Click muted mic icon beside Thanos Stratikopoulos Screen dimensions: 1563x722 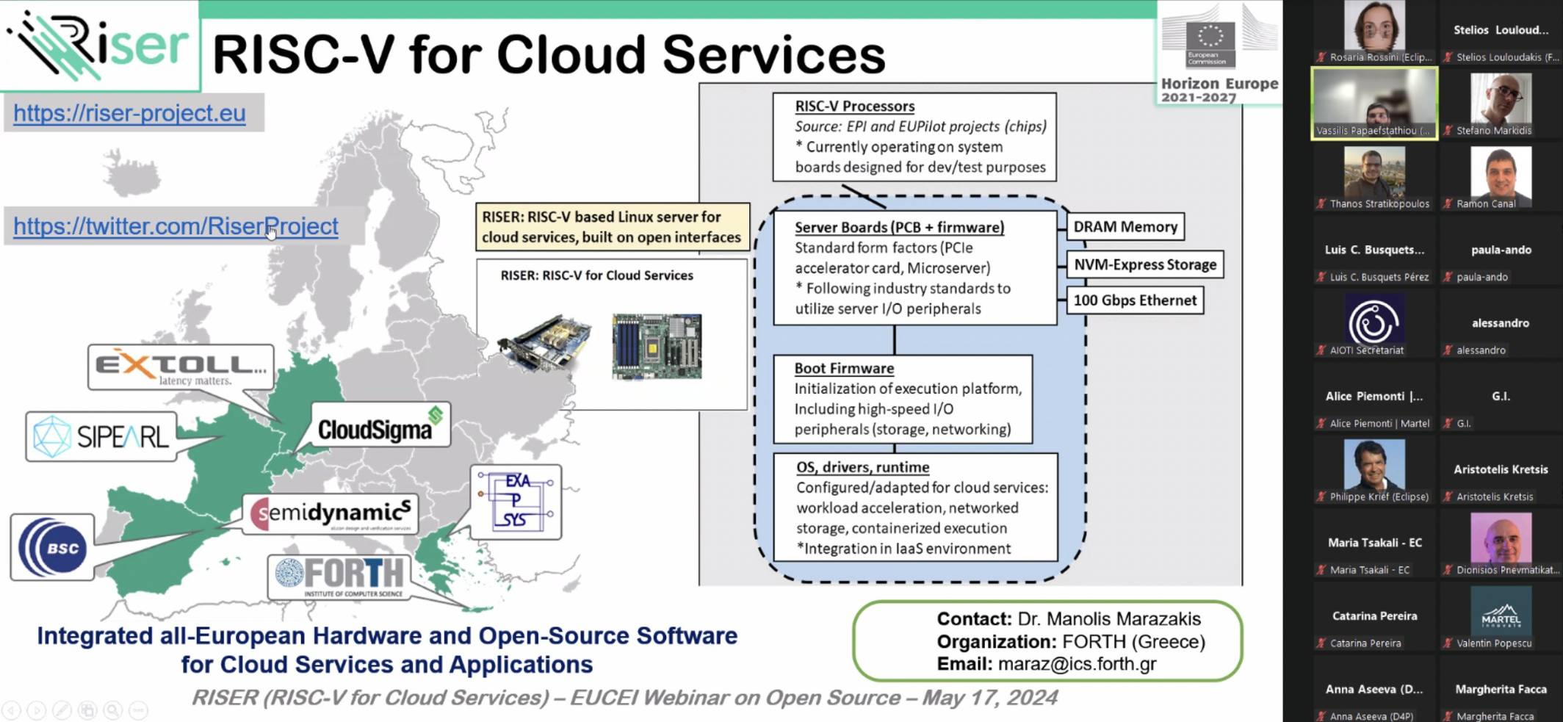click(1322, 204)
